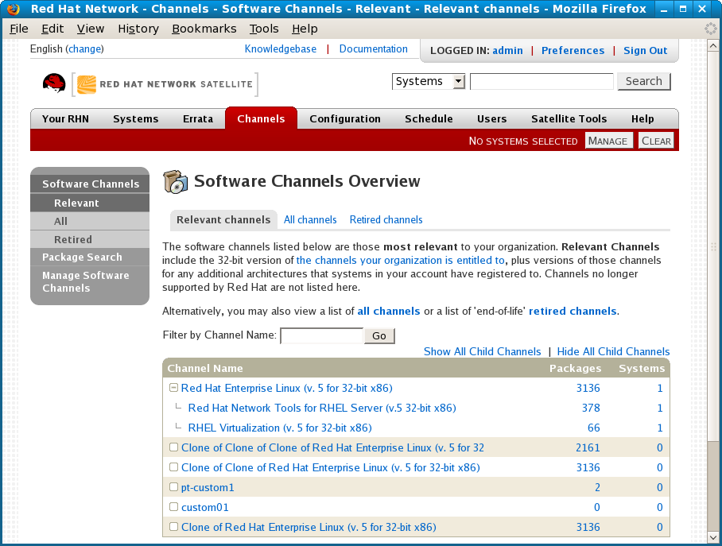The width and height of the screenshot is (722, 546).
Task: Open the Configuration tab
Action: click(x=345, y=118)
